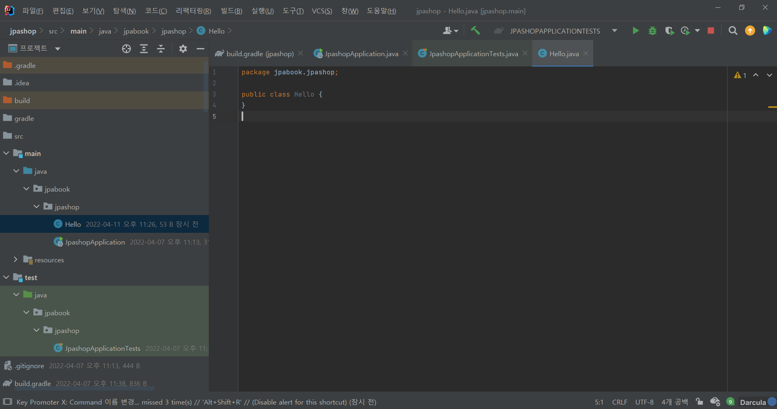
Task: Click the select opened file target icon
Action: click(x=126, y=48)
